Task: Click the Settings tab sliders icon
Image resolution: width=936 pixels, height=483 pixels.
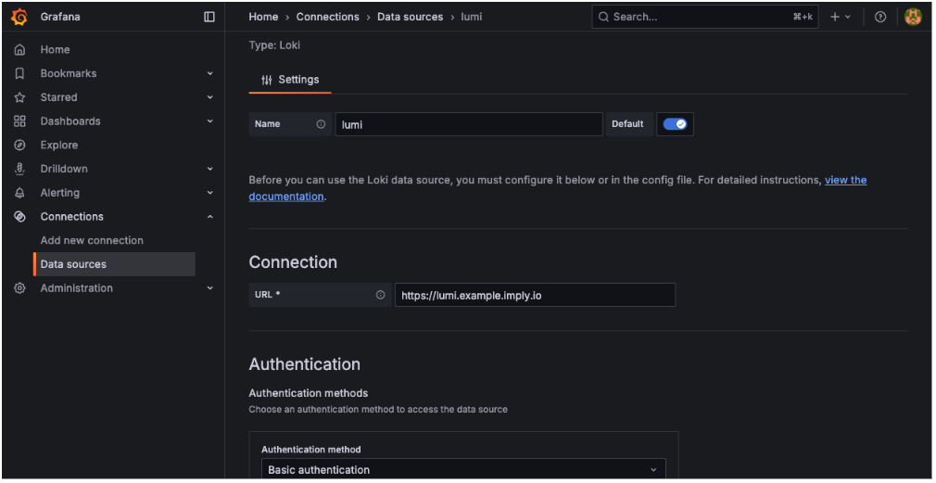Action: pyautogui.click(x=267, y=80)
